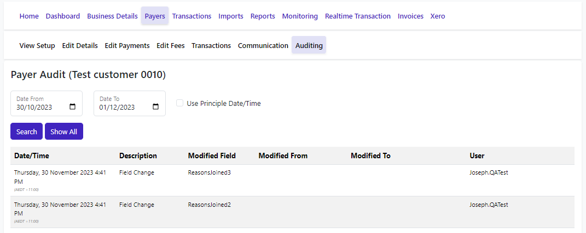Enable Use Principle Date/Time checkbox
Viewport: 586px width, 233px height.
click(x=179, y=103)
